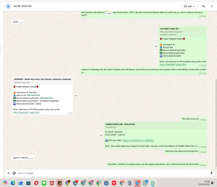This screenshot has width=217, height=187.
Task: Open the jeramijp01.pages.dev link preview card
Action: [x=183, y=32]
